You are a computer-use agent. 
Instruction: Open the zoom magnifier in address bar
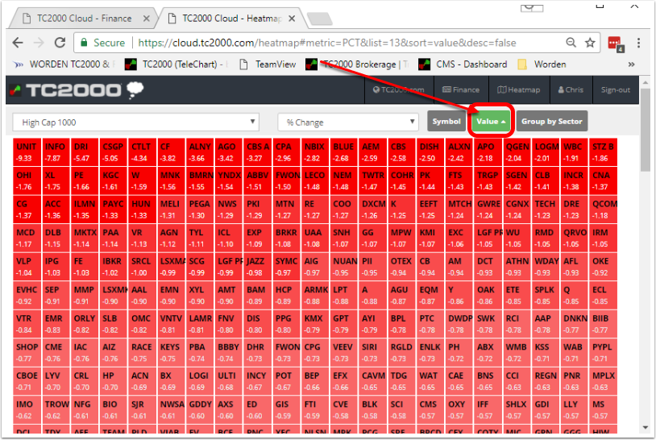[x=571, y=43]
